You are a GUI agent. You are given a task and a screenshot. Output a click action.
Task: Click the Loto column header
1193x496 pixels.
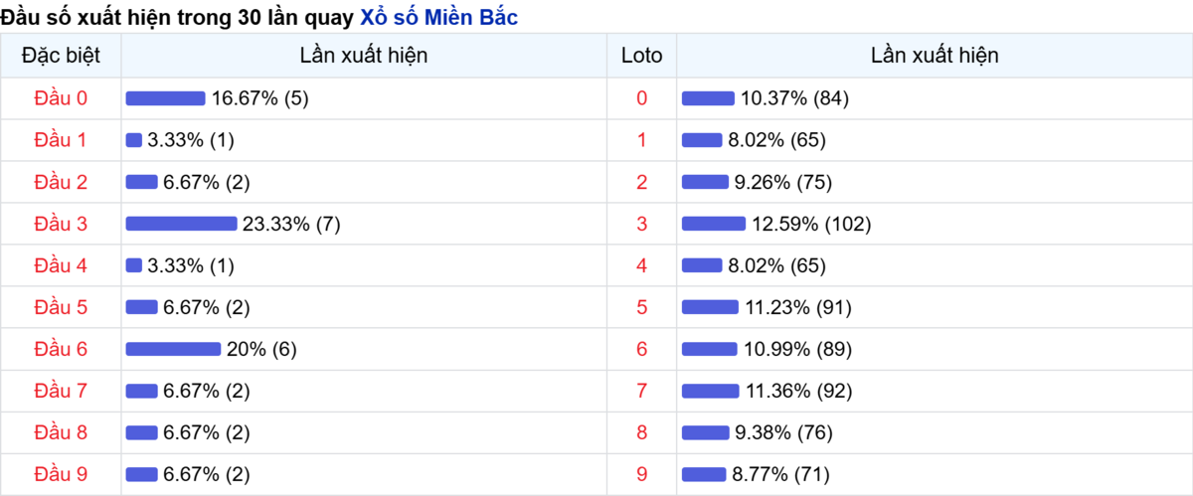coord(641,56)
